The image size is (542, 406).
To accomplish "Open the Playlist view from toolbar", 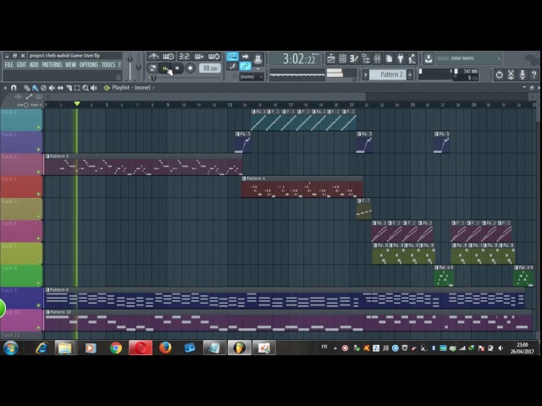I will 331,58.
